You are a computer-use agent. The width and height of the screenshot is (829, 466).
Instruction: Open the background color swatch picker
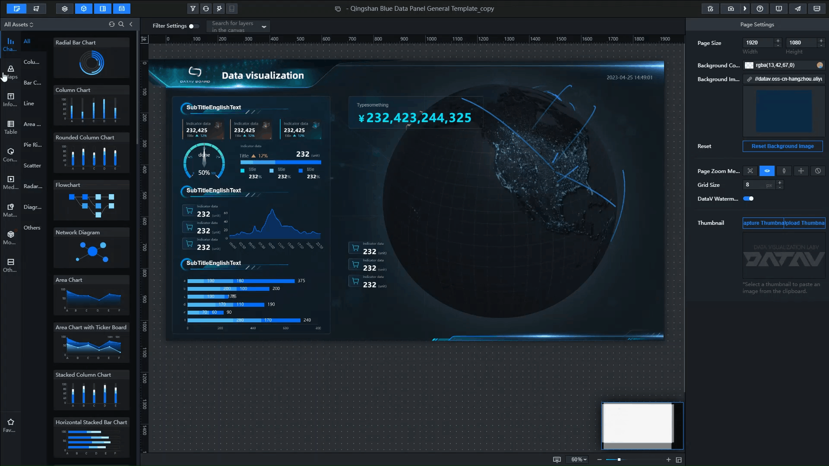point(749,65)
